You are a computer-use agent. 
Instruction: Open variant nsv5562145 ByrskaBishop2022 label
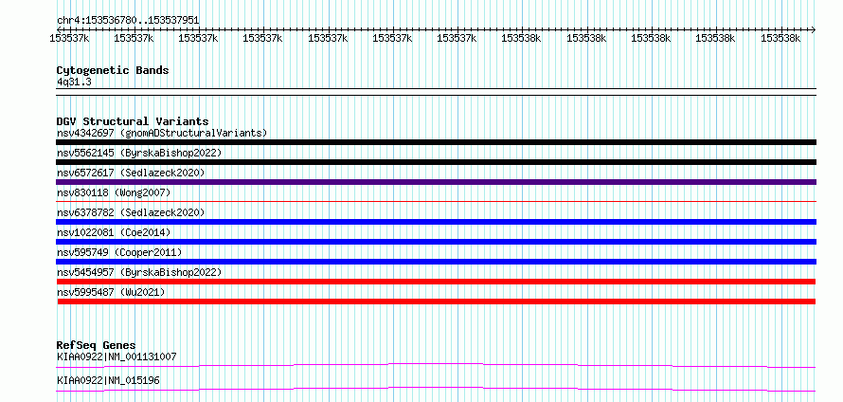(x=139, y=153)
